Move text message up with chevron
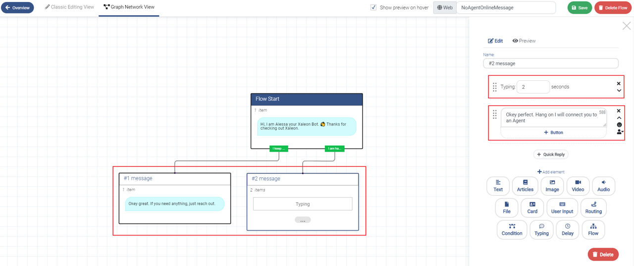This screenshot has height=266, width=634. pos(619,118)
